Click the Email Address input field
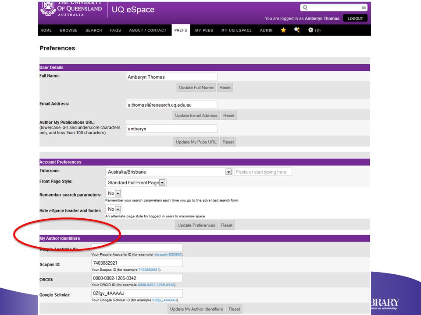This screenshot has height=315, width=421. [171, 105]
